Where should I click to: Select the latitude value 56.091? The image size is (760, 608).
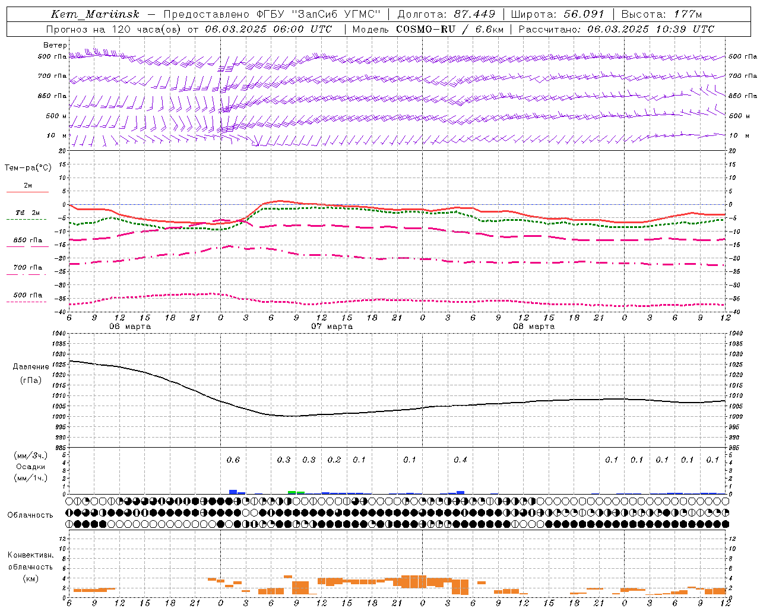(584, 14)
